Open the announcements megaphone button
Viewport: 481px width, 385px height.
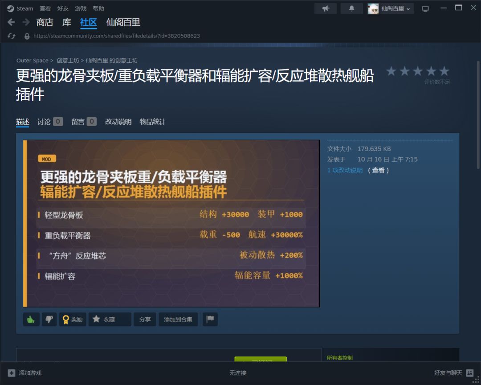pyautogui.click(x=326, y=8)
